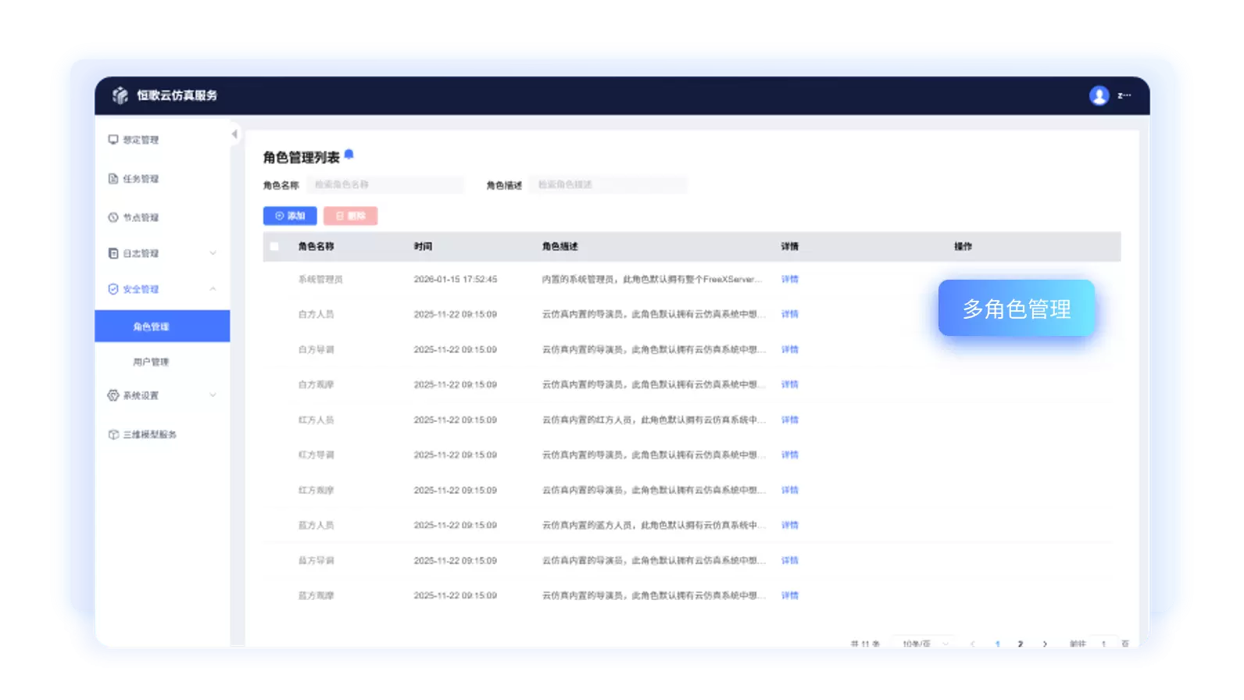
Task: Open 详情 link for 蓝方观摩
Action: point(790,595)
